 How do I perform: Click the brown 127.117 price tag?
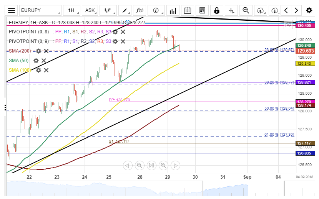point(306,143)
